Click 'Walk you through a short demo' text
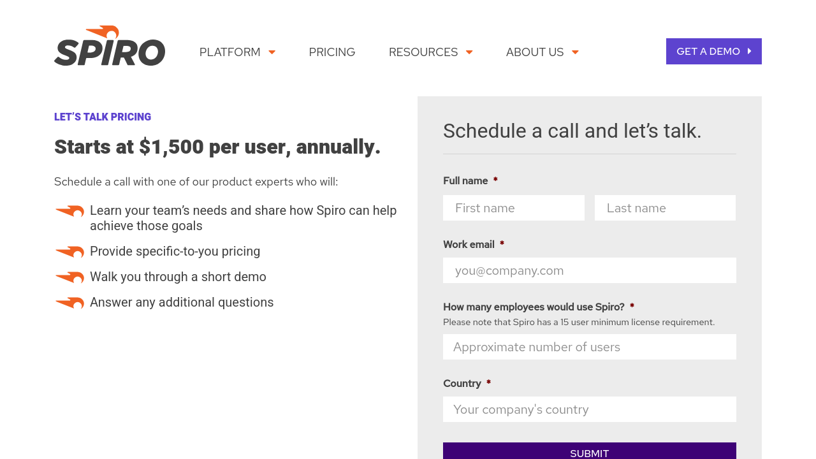The height and width of the screenshot is (459, 816). (x=178, y=277)
